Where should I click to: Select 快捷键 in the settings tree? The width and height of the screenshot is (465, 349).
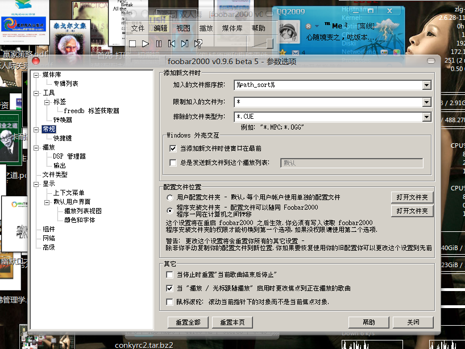[63, 138]
